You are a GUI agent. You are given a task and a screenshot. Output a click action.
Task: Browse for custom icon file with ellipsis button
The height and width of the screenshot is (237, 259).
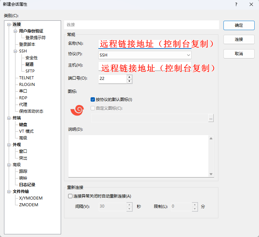coord(211,118)
